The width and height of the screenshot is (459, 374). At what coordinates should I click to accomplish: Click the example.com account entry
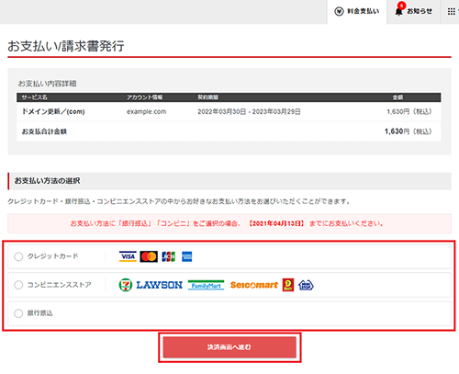pyautogui.click(x=147, y=111)
